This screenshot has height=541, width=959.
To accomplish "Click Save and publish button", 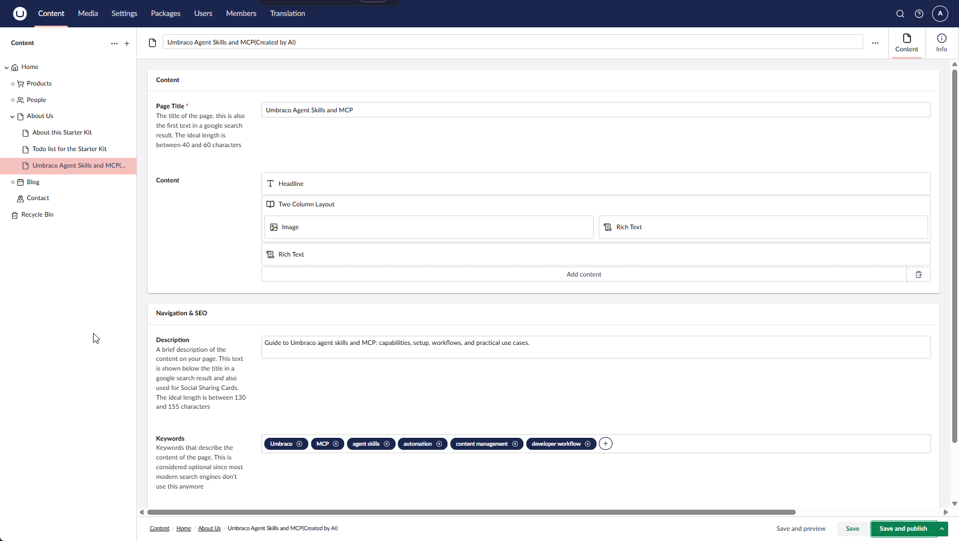I will [x=903, y=529].
